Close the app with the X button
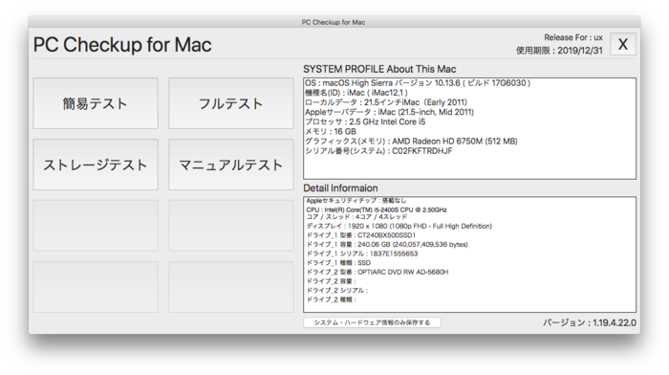 623,44
